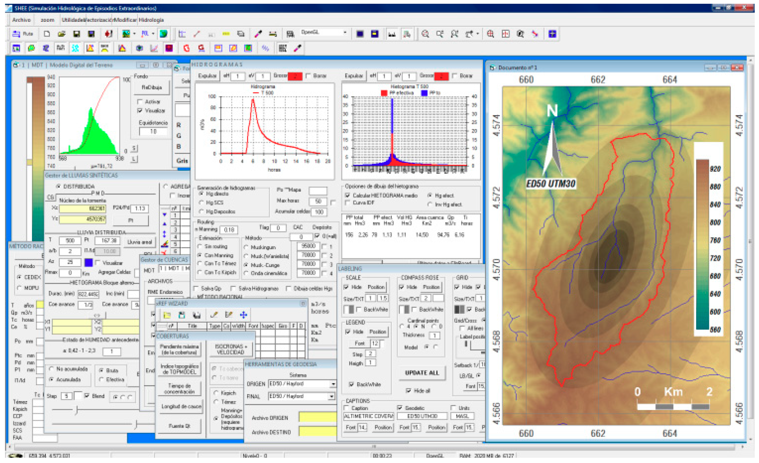Toggle Calcular HIETOGRAMA medio checkbox
Viewport: 759px width, 463px height.
(x=348, y=195)
